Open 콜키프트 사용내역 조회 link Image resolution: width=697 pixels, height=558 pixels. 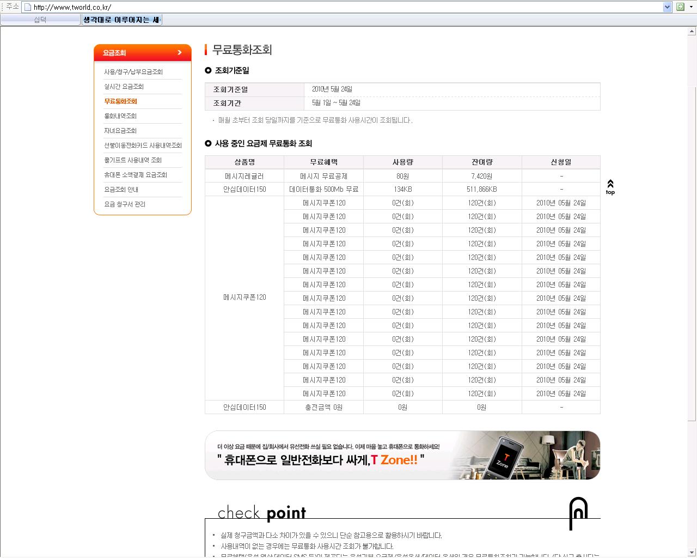click(x=133, y=160)
